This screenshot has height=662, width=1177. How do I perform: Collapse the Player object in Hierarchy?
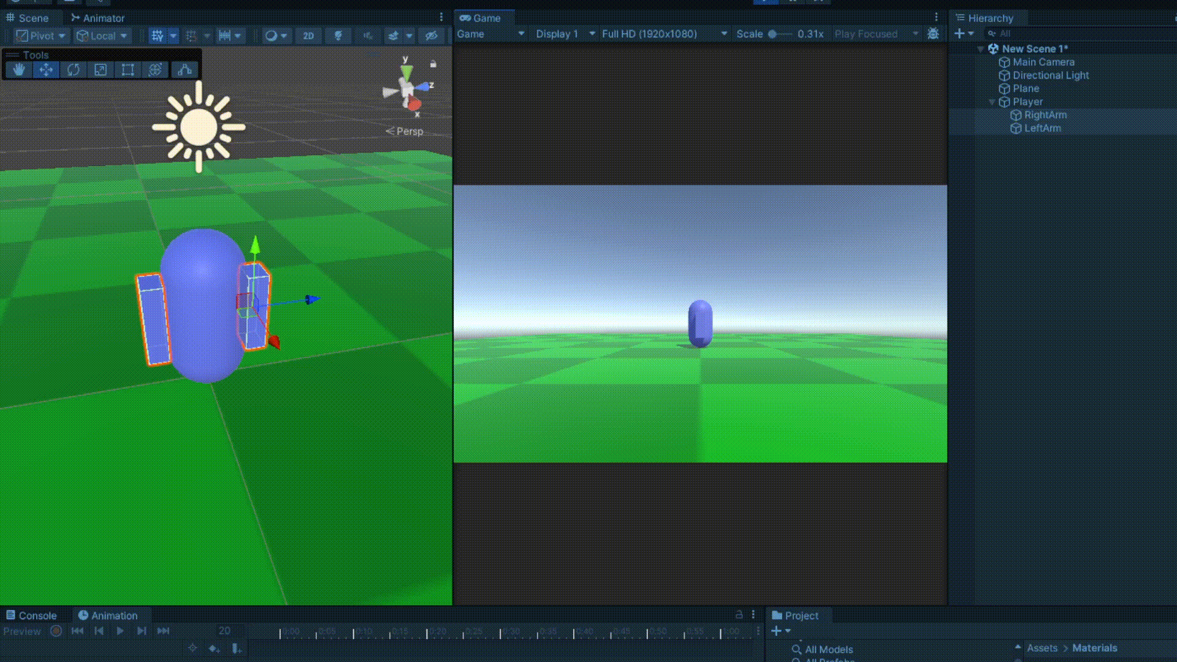pyautogui.click(x=992, y=102)
